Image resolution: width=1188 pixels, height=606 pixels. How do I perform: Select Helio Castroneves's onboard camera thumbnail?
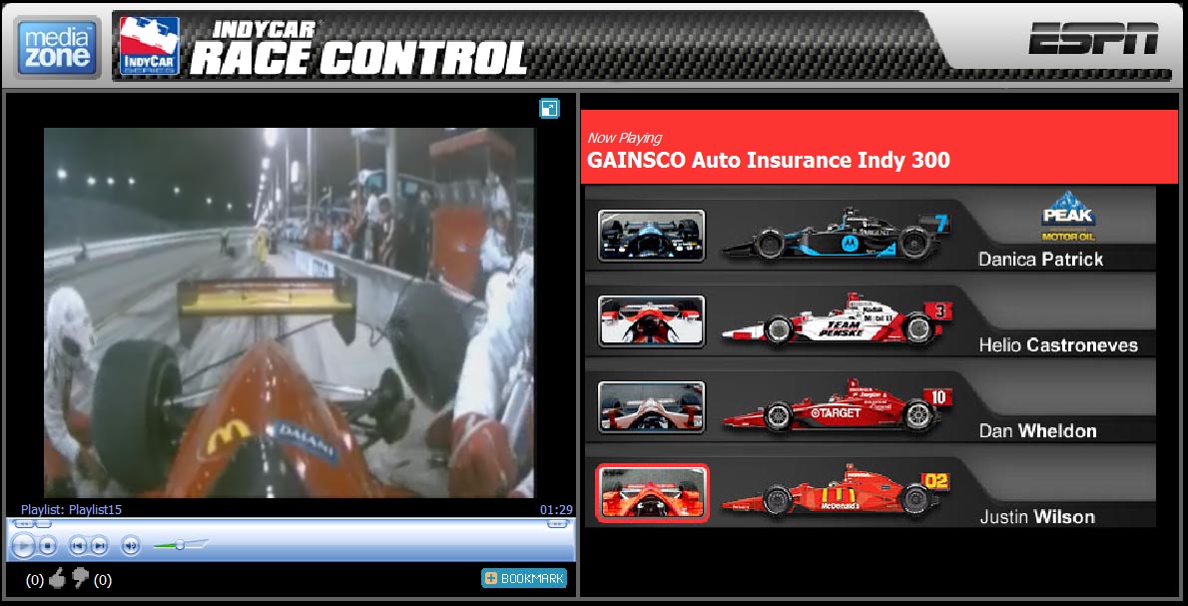[x=652, y=321]
